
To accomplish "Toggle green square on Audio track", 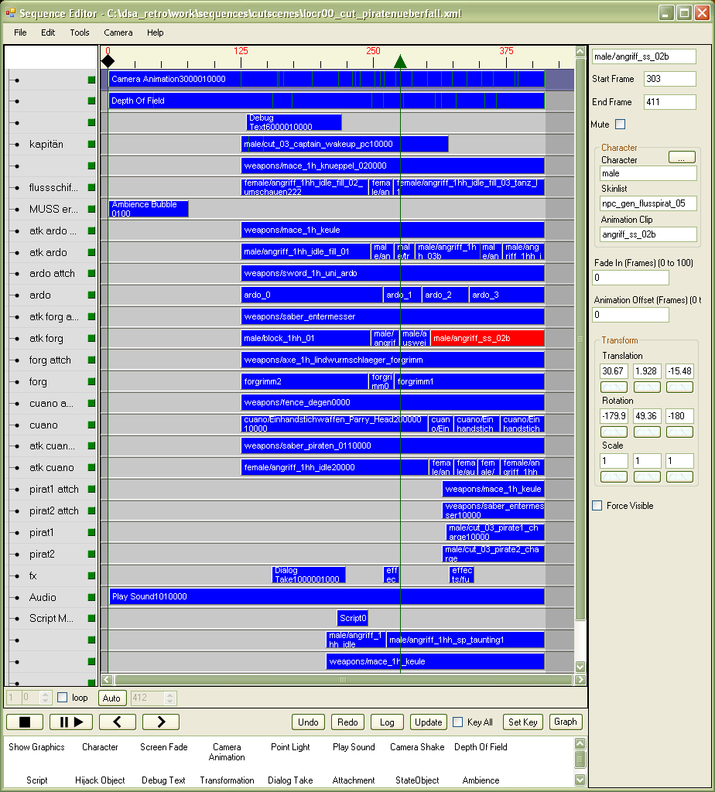I will (x=91, y=597).
